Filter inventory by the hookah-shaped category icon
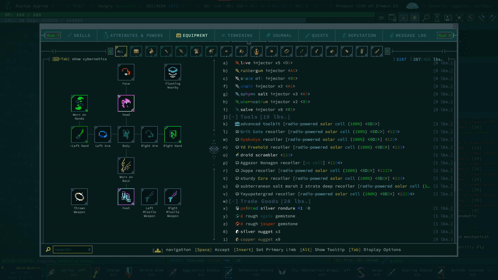 (x=256, y=51)
